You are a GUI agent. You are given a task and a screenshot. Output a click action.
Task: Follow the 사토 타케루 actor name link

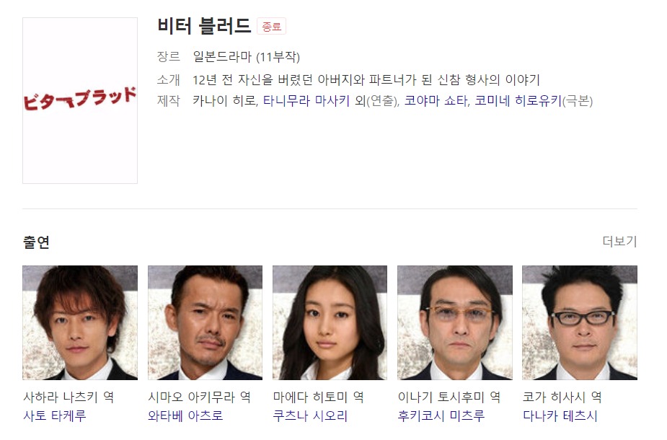pos(55,415)
